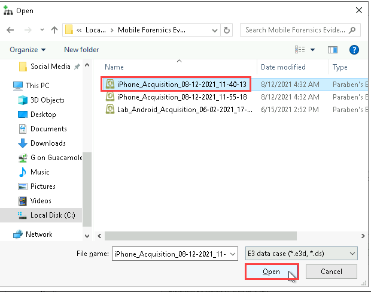Select Network in navigation pane
Screen dimensions: 371x292
pyautogui.click(x=39, y=234)
